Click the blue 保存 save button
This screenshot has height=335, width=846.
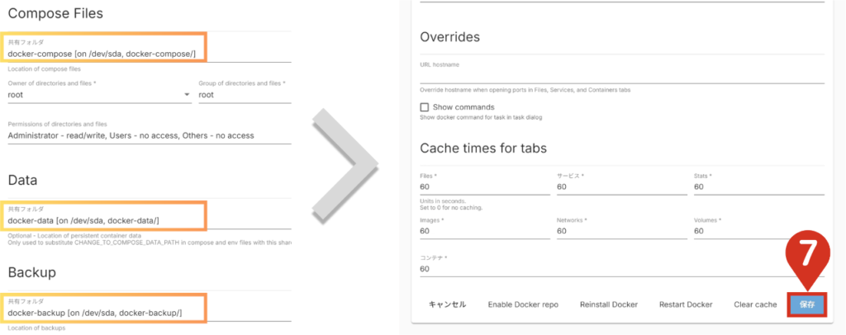pos(806,304)
